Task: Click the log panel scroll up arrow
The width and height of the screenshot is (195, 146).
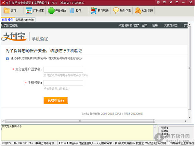Action: pyautogui.click(x=155, y=127)
